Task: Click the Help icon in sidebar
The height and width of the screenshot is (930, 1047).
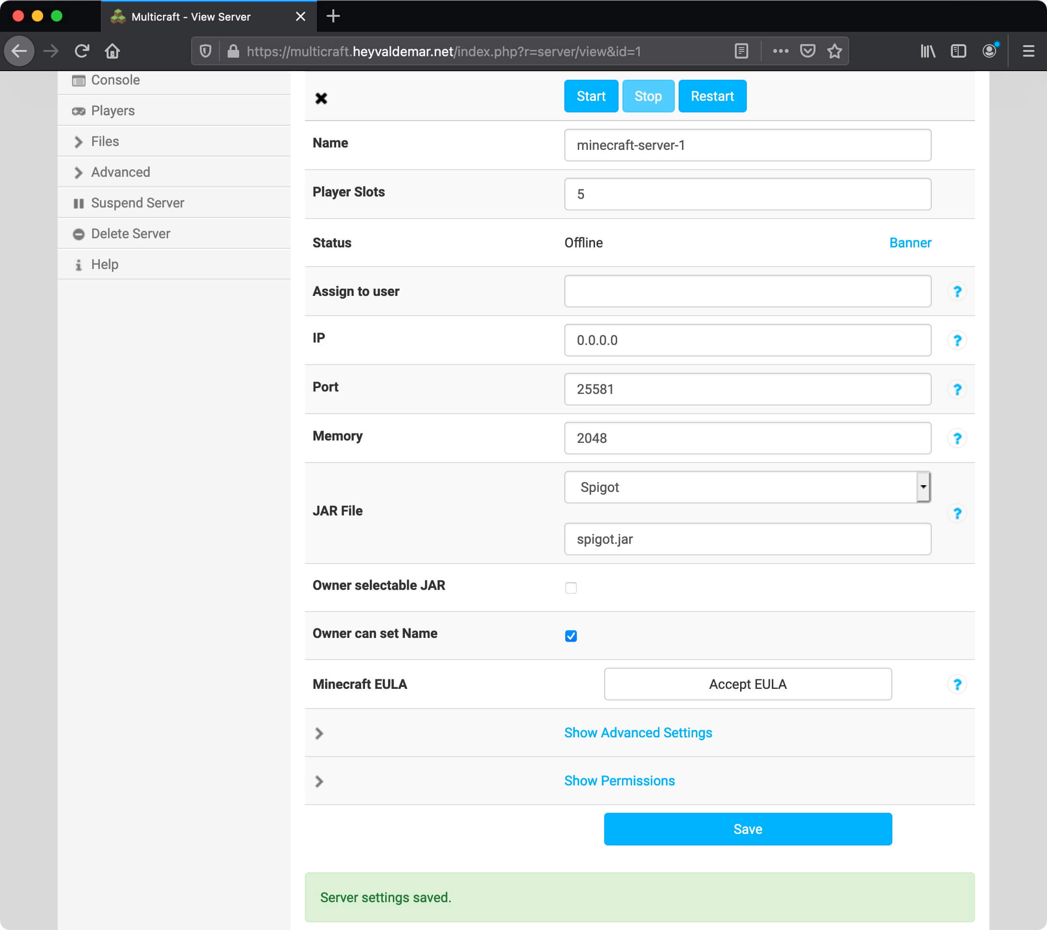Action: click(77, 264)
